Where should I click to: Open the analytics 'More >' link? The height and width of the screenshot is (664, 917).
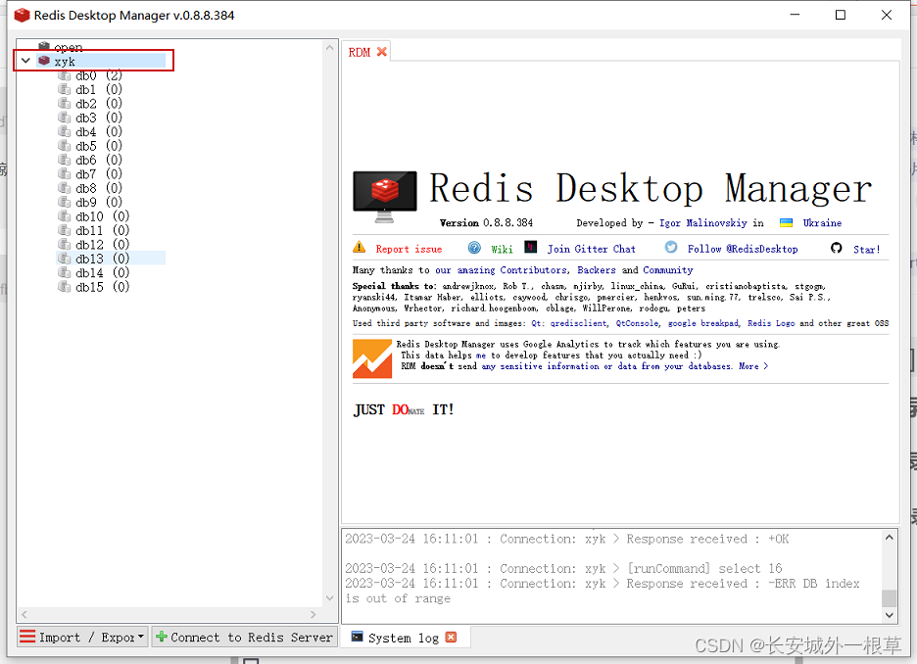tap(753, 366)
